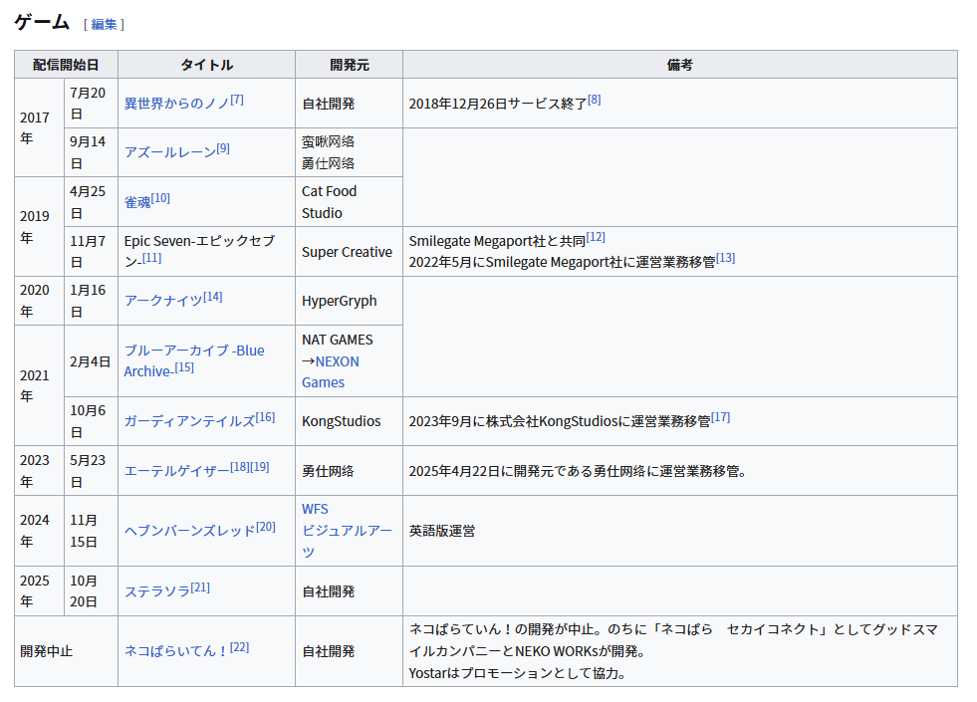
Task: Open the アークナイツ article link
Action: coord(163,301)
